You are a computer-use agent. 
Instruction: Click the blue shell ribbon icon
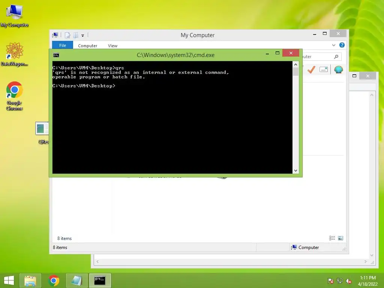[x=339, y=69]
